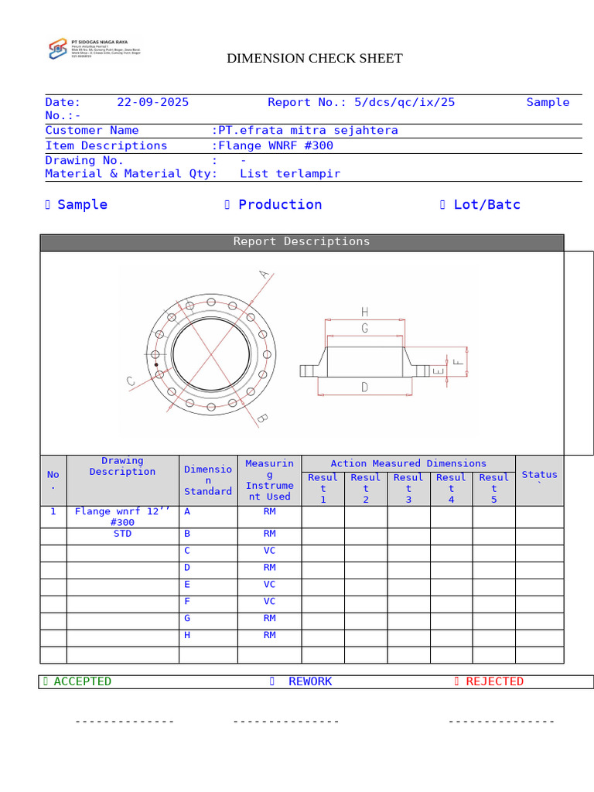The image size is (594, 792).
Task: Click the VC instrument in row E
Action: pyautogui.click(x=270, y=585)
